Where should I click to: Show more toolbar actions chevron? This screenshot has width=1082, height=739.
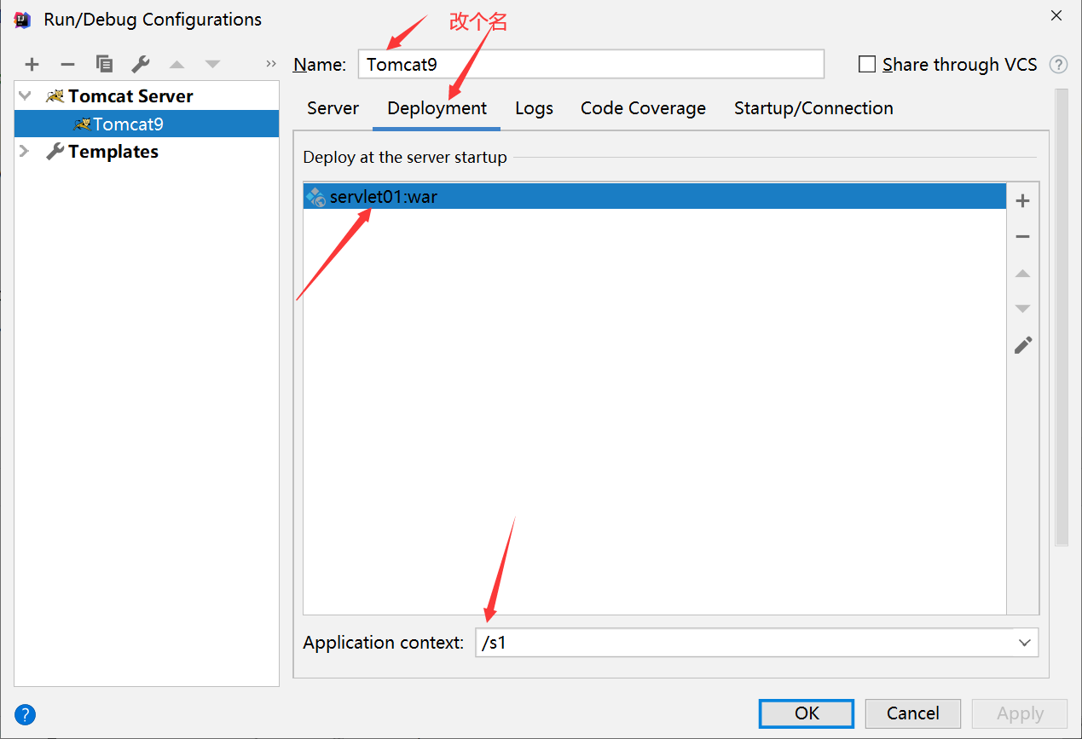[271, 64]
